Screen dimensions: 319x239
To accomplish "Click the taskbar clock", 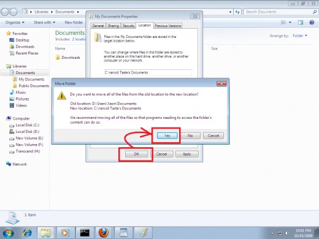I will click(x=303, y=233).
